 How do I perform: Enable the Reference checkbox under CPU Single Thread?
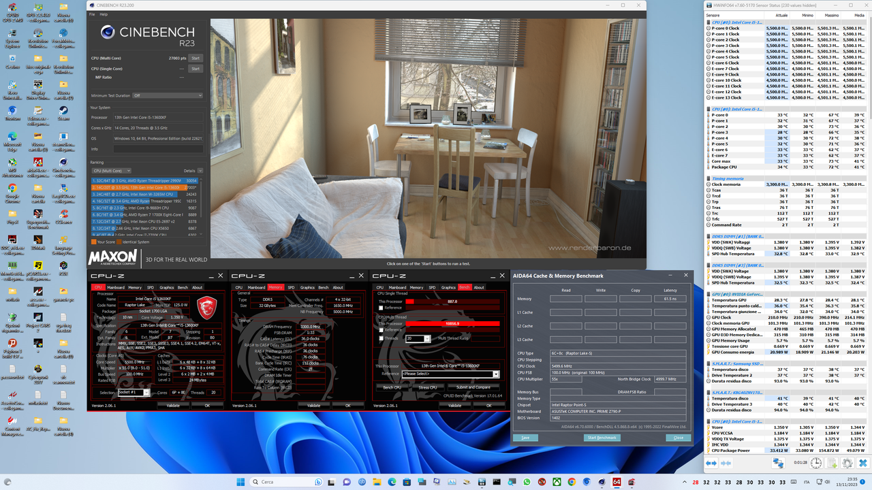click(x=381, y=308)
